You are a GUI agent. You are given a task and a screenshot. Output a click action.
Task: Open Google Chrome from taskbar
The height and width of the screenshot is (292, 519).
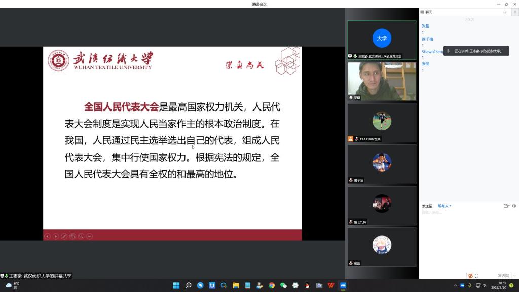pos(272,285)
